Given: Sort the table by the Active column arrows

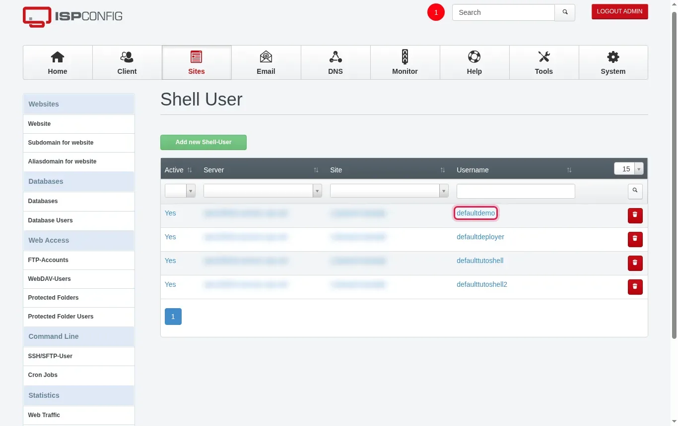Looking at the screenshot, I should pyautogui.click(x=190, y=170).
